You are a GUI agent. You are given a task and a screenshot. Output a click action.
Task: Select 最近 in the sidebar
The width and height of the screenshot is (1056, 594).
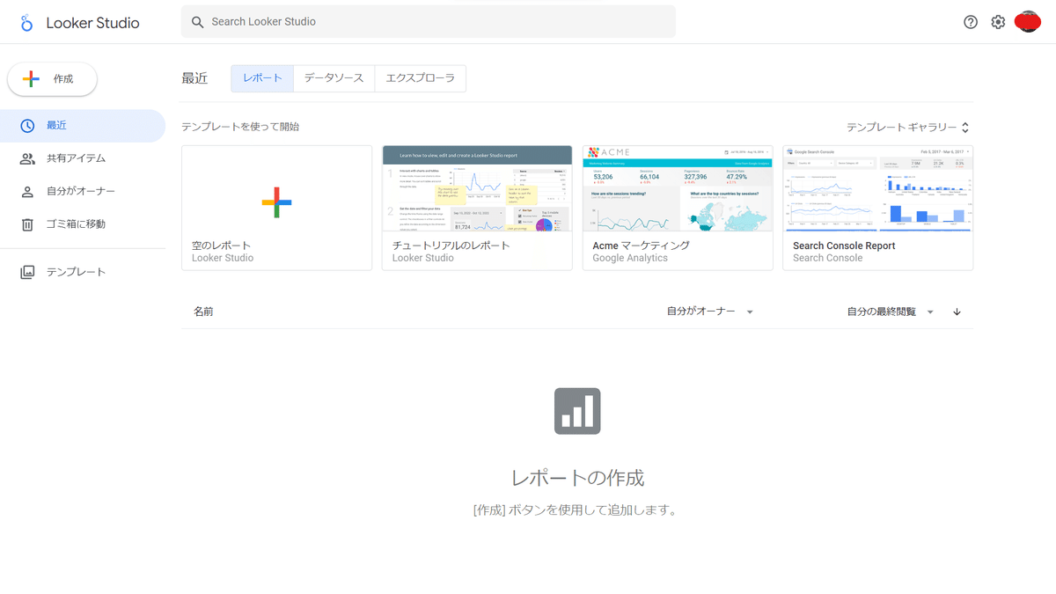pyautogui.click(x=83, y=126)
